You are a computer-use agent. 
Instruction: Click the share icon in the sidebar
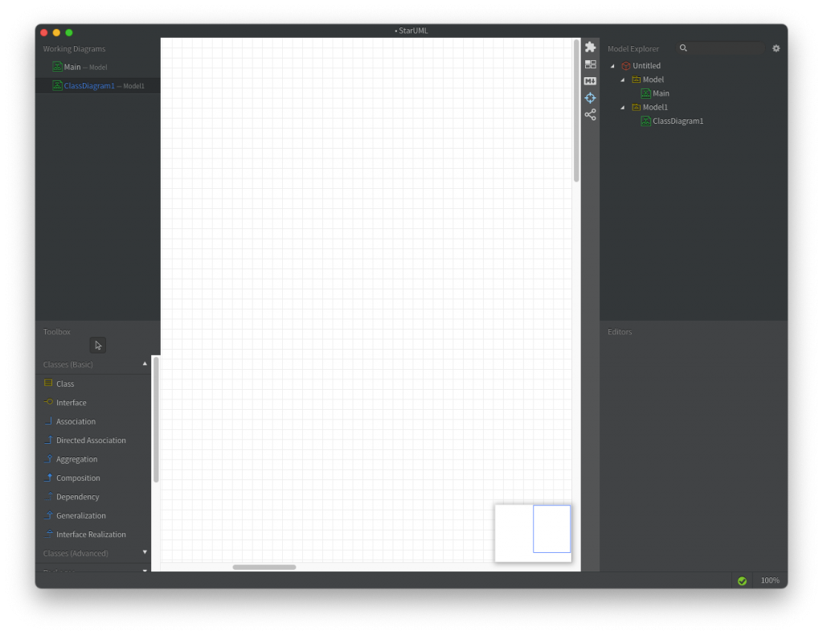[591, 114]
